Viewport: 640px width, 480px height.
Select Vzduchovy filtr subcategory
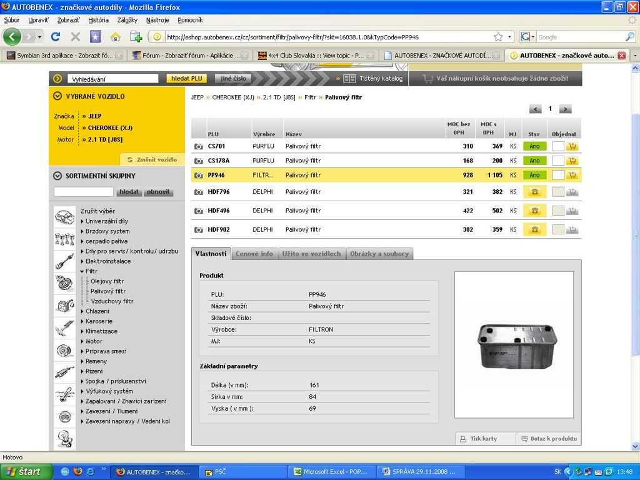click(x=112, y=301)
